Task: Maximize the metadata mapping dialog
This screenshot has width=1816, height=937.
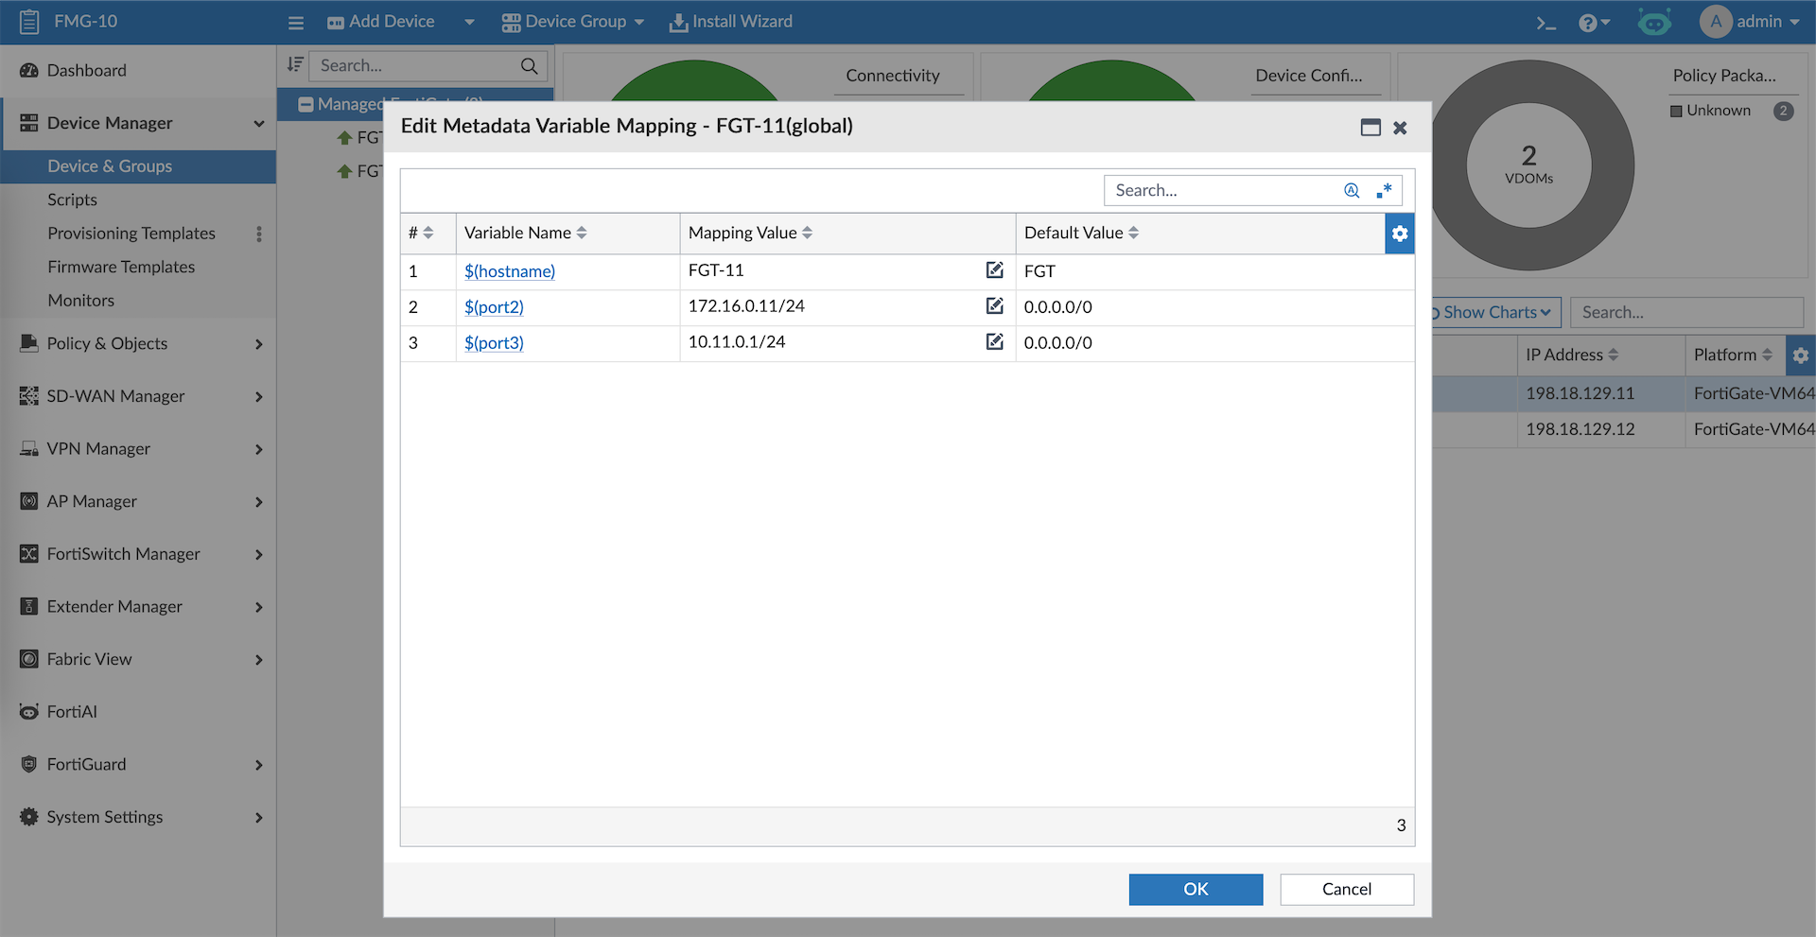Action: [1371, 128]
